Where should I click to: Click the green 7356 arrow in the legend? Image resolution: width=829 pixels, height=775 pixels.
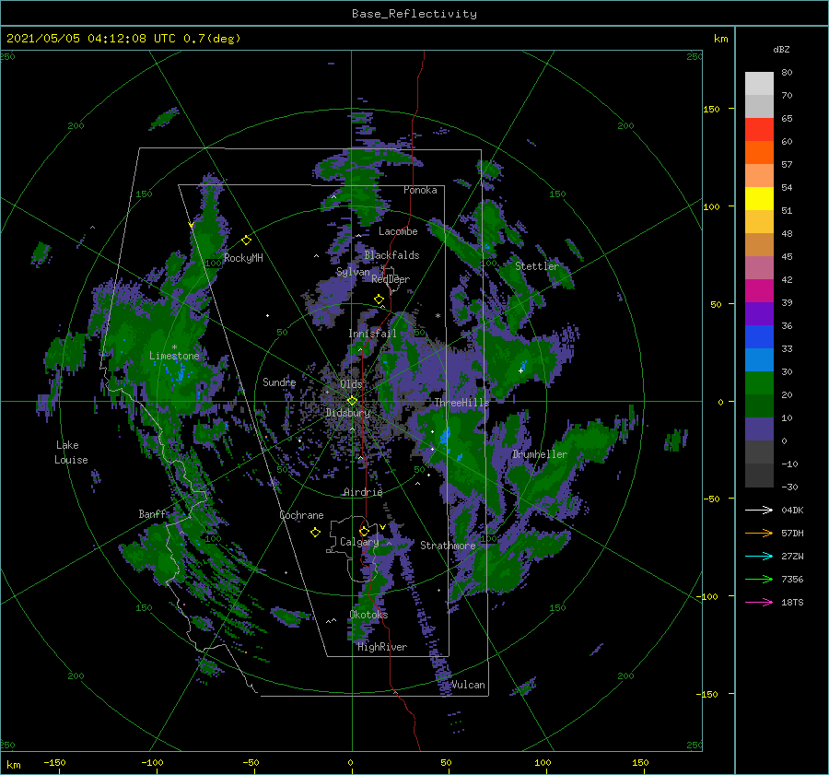click(759, 580)
